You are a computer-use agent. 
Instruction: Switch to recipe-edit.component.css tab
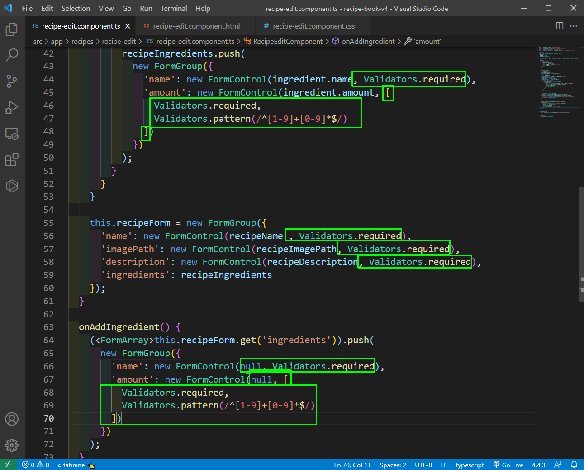click(313, 26)
